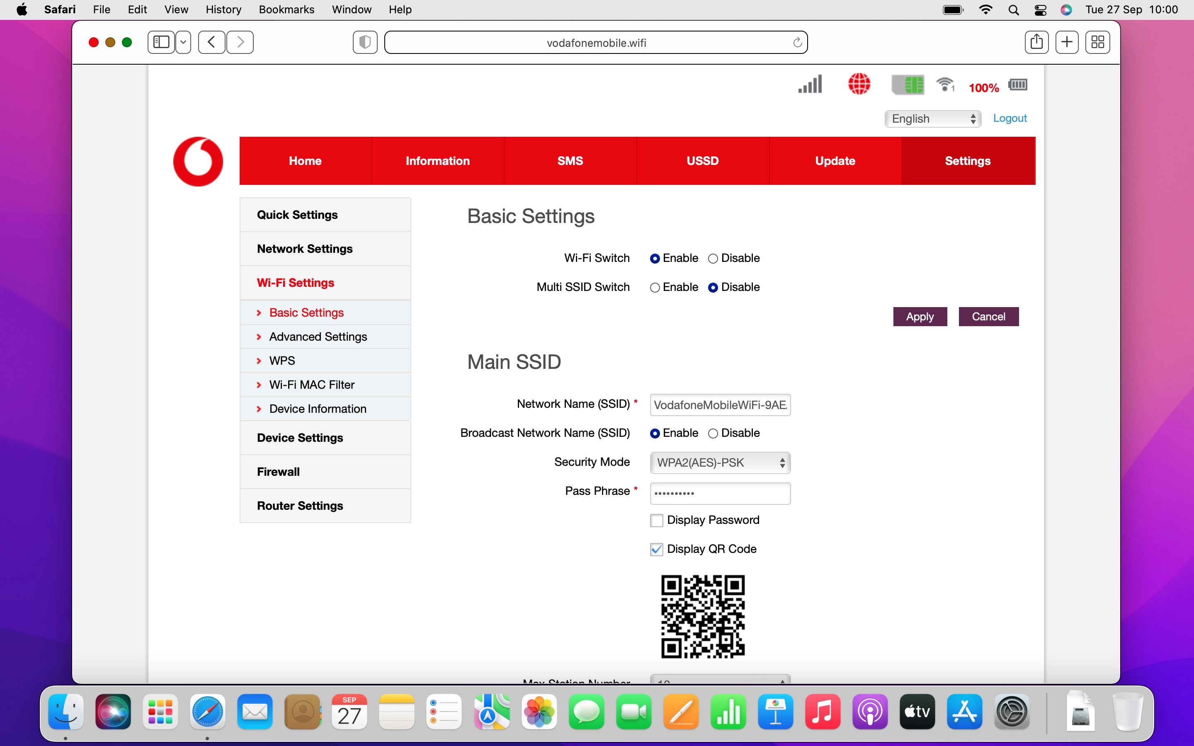The width and height of the screenshot is (1194, 746).
Task: Show Safari's tab overview grid
Action: (x=1097, y=42)
